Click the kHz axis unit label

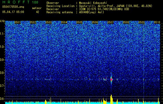[x=2, y=21]
